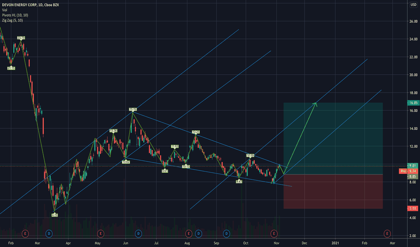Click the 20.00 level on price axis
This screenshot has width=420, height=247.
coord(414,75)
